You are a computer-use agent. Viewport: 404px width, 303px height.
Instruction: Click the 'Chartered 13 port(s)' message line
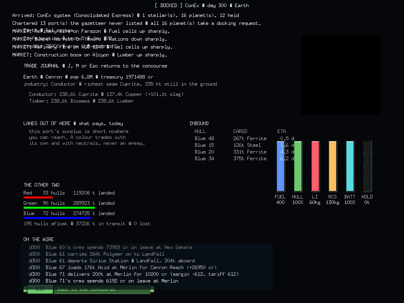(137, 23)
